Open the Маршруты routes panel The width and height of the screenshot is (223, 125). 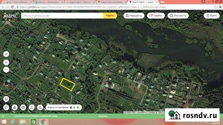click(134, 16)
